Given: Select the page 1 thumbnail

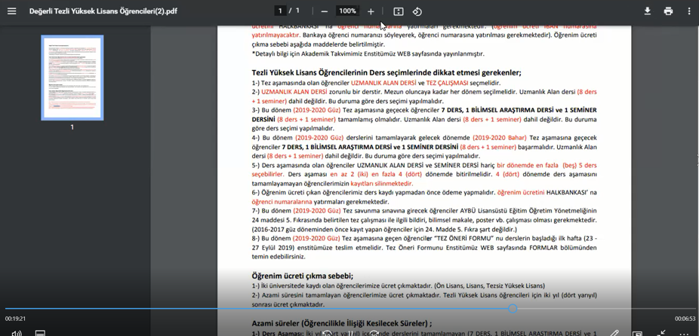Looking at the screenshot, I should (x=72, y=78).
